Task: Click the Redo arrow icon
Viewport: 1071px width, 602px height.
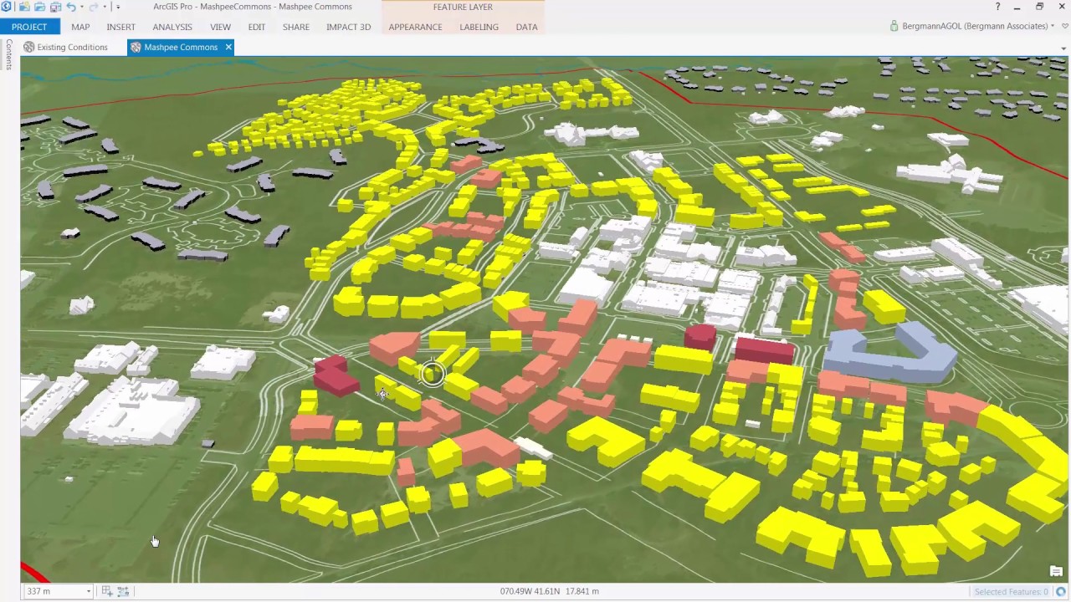Action: (94, 7)
